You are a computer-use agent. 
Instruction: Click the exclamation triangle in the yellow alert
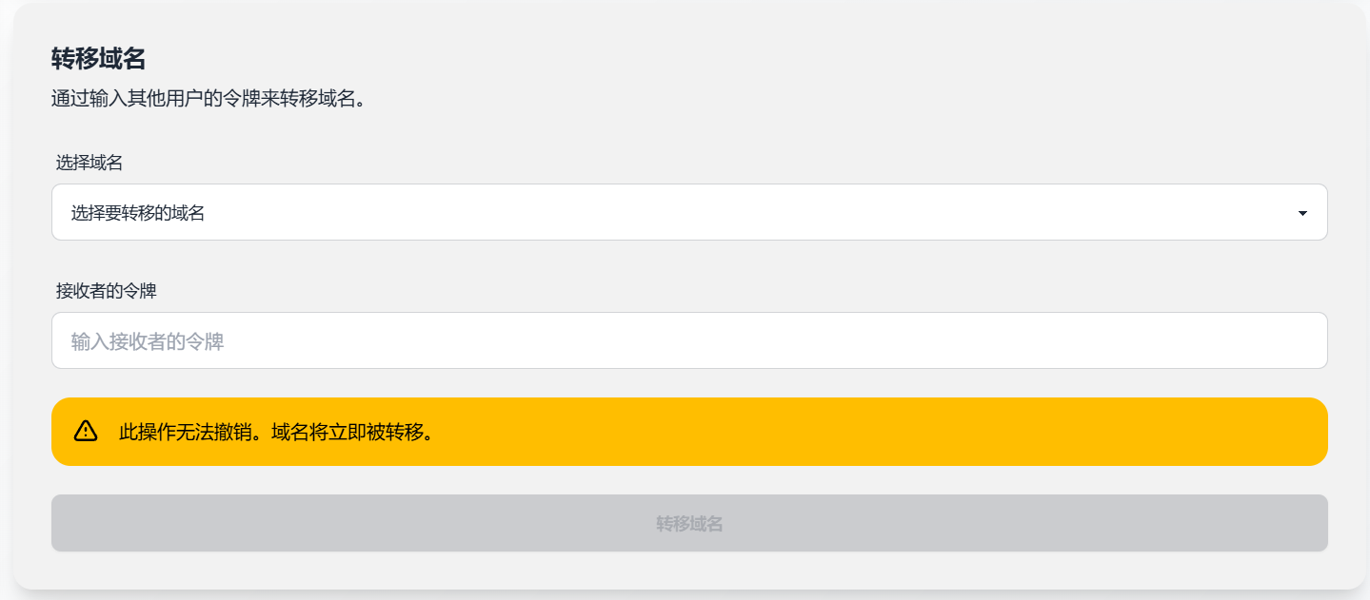click(86, 431)
